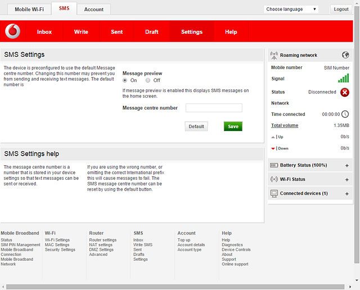This screenshot has height=290, width=360.
Task: Click the Wi-Fi Status wireless icon
Action: pyautogui.click(x=274, y=179)
